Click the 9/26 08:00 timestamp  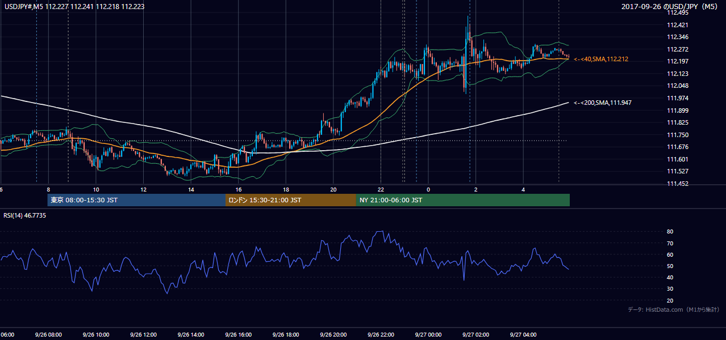(x=48, y=334)
